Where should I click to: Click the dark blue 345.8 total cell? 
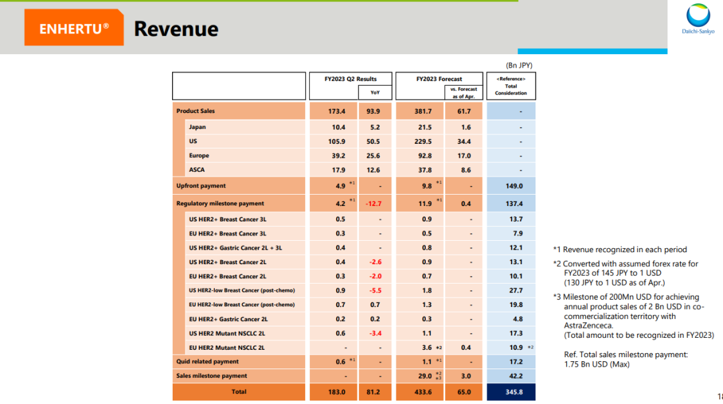511,392
